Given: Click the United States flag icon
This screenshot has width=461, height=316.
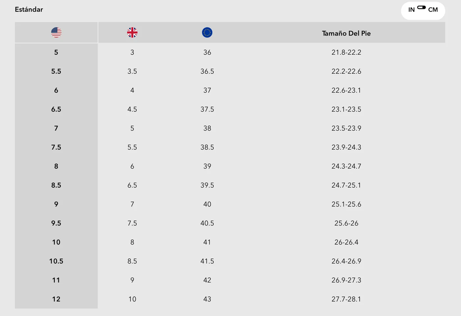Looking at the screenshot, I should [x=56, y=33].
